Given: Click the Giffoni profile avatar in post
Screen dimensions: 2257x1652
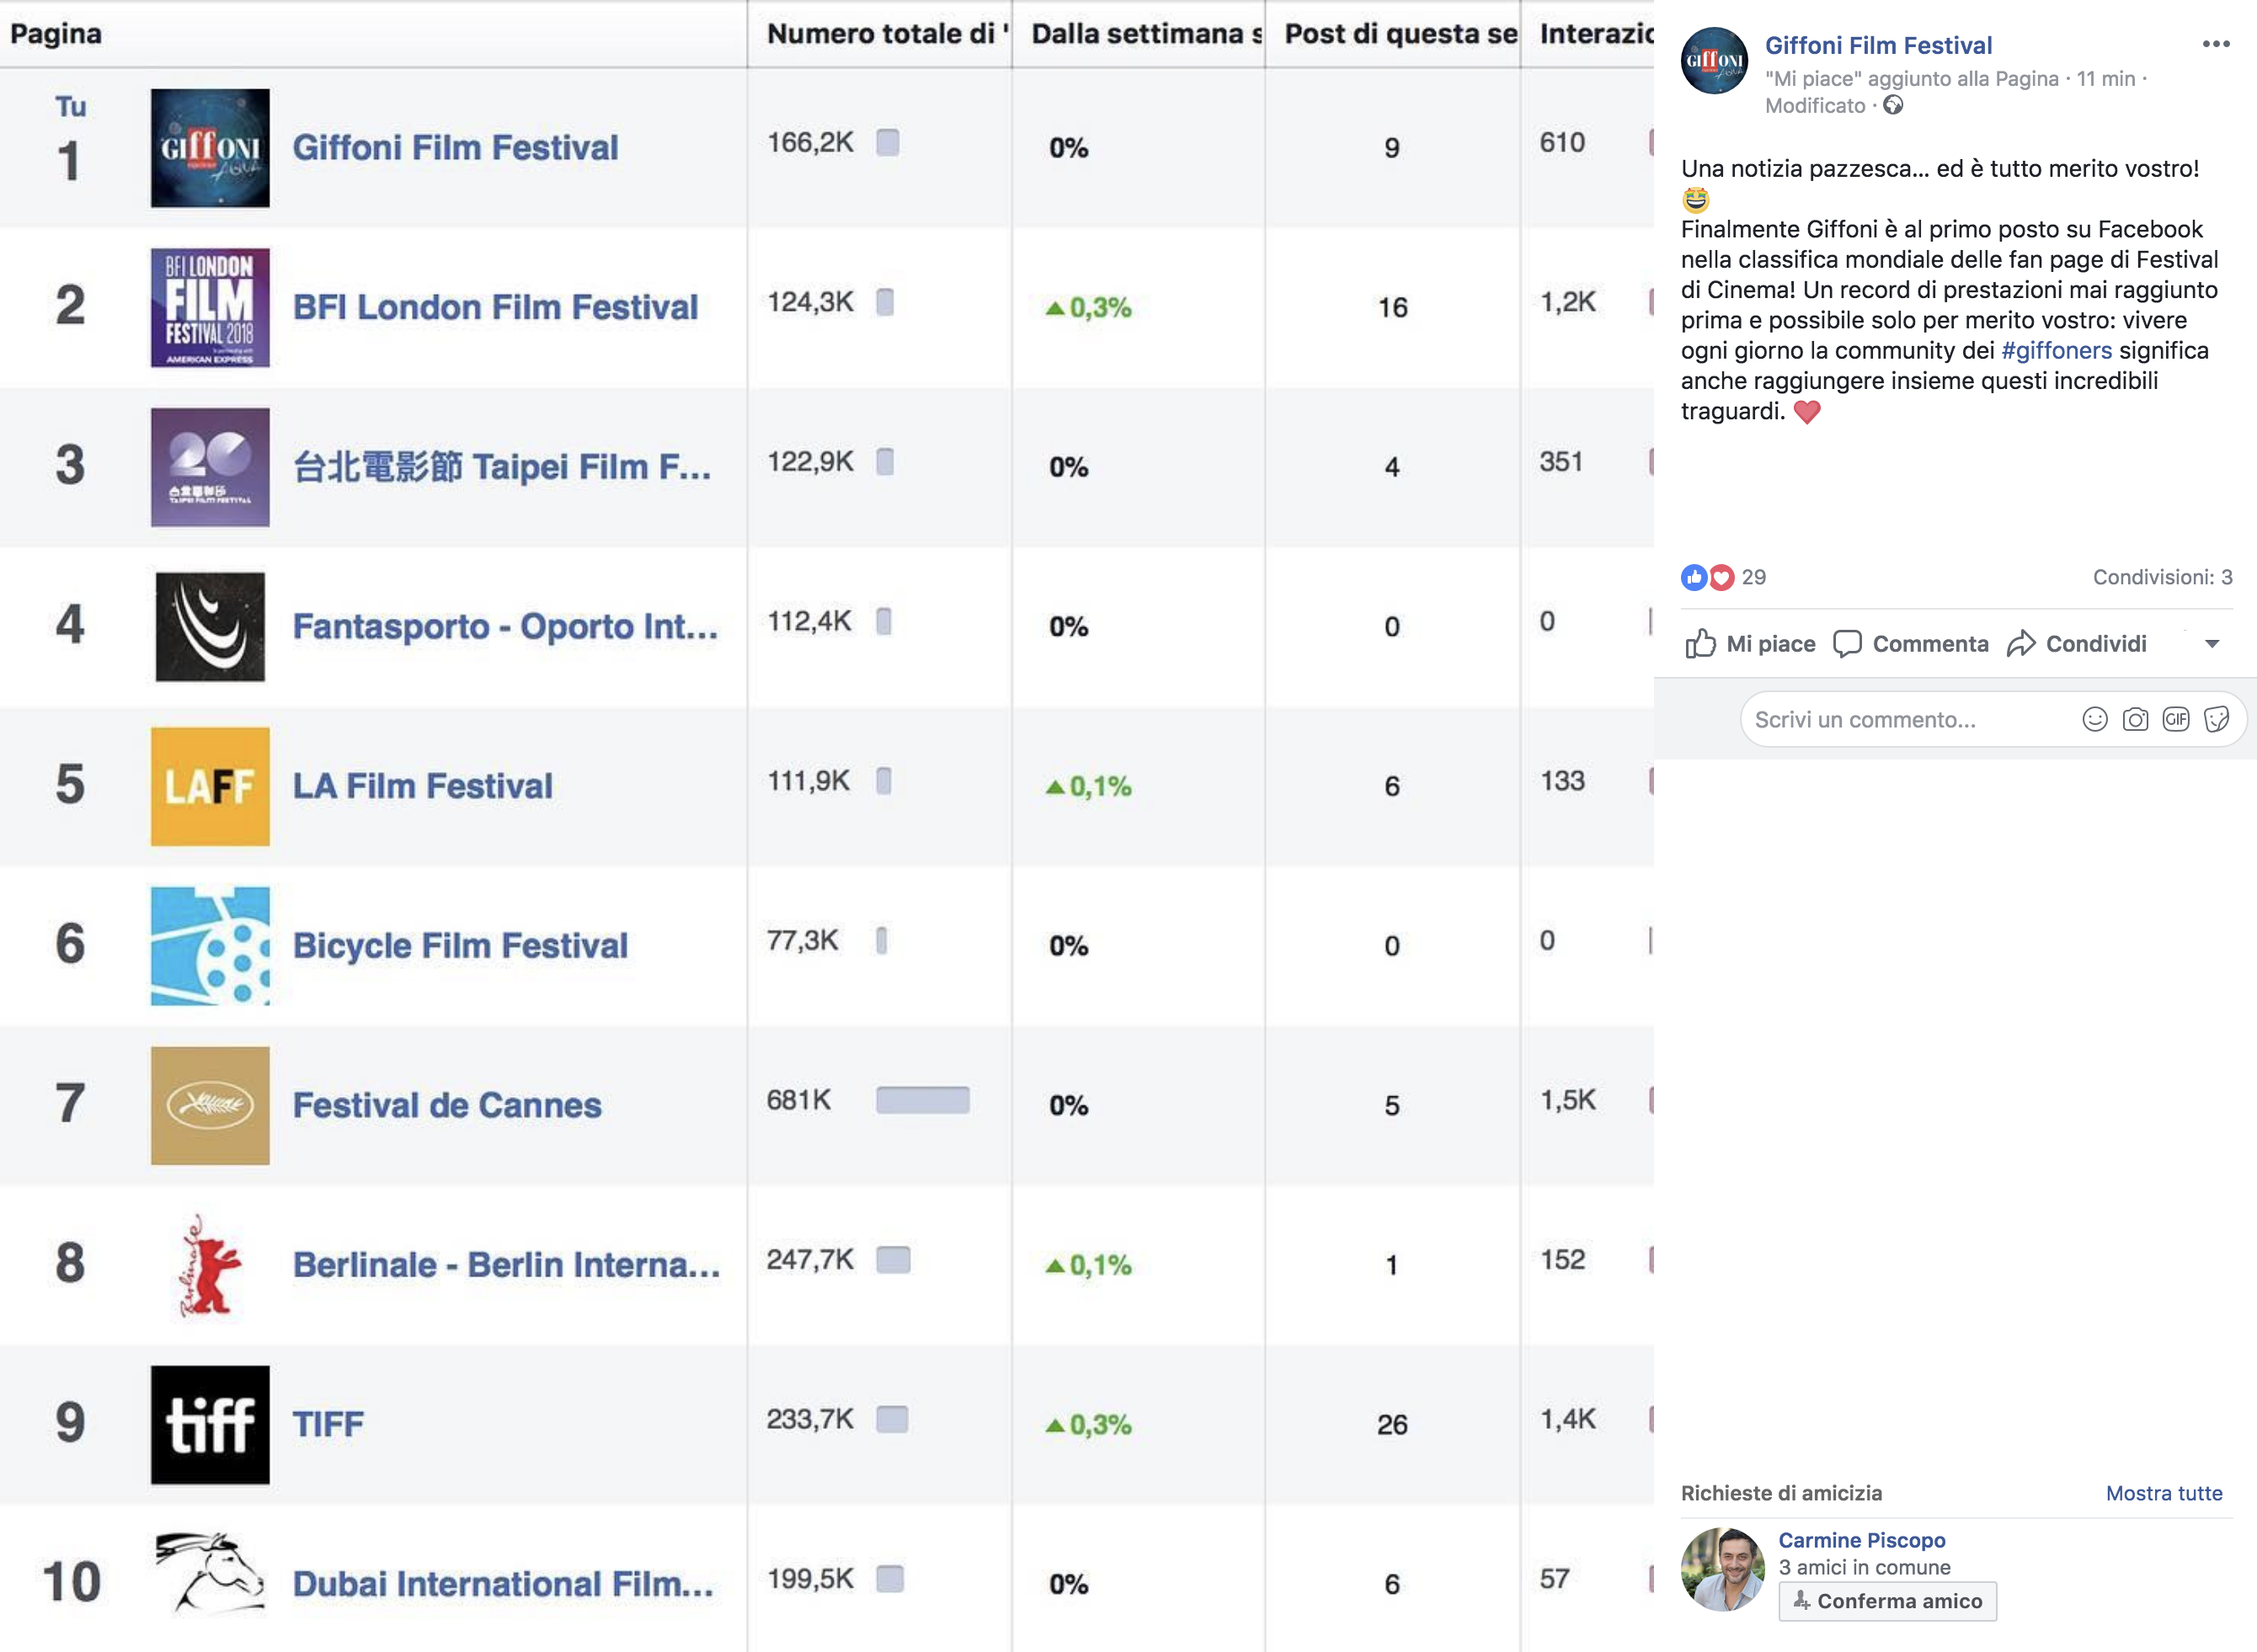Looking at the screenshot, I should (1714, 61).
